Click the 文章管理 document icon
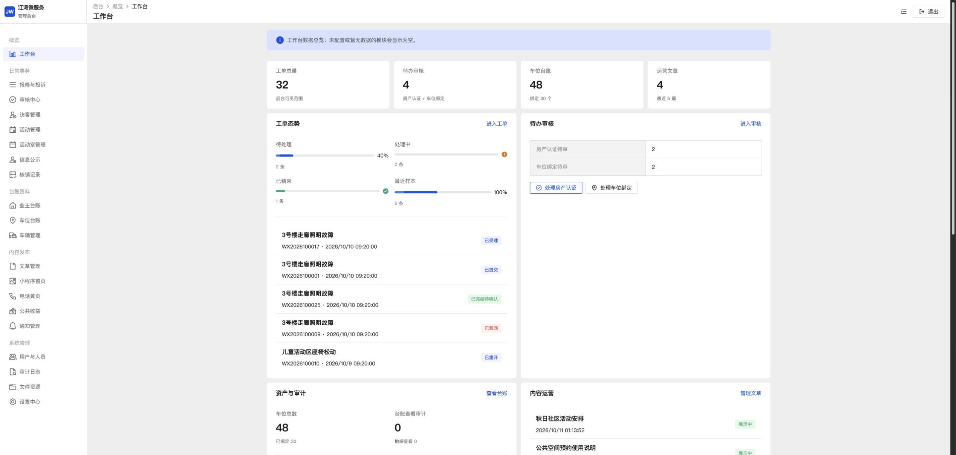The image size is (956, 455). pyautogui.click(x=12, y=266)
